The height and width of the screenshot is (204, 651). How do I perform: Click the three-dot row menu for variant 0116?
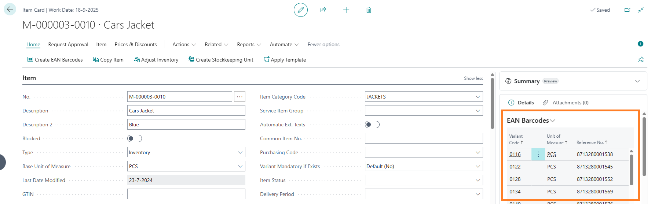[x=538, y=155]
